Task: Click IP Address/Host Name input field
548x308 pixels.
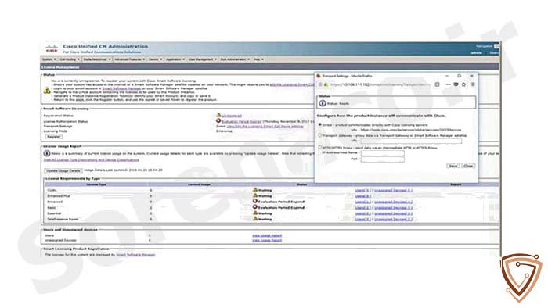Action: [x=382, y=152]
